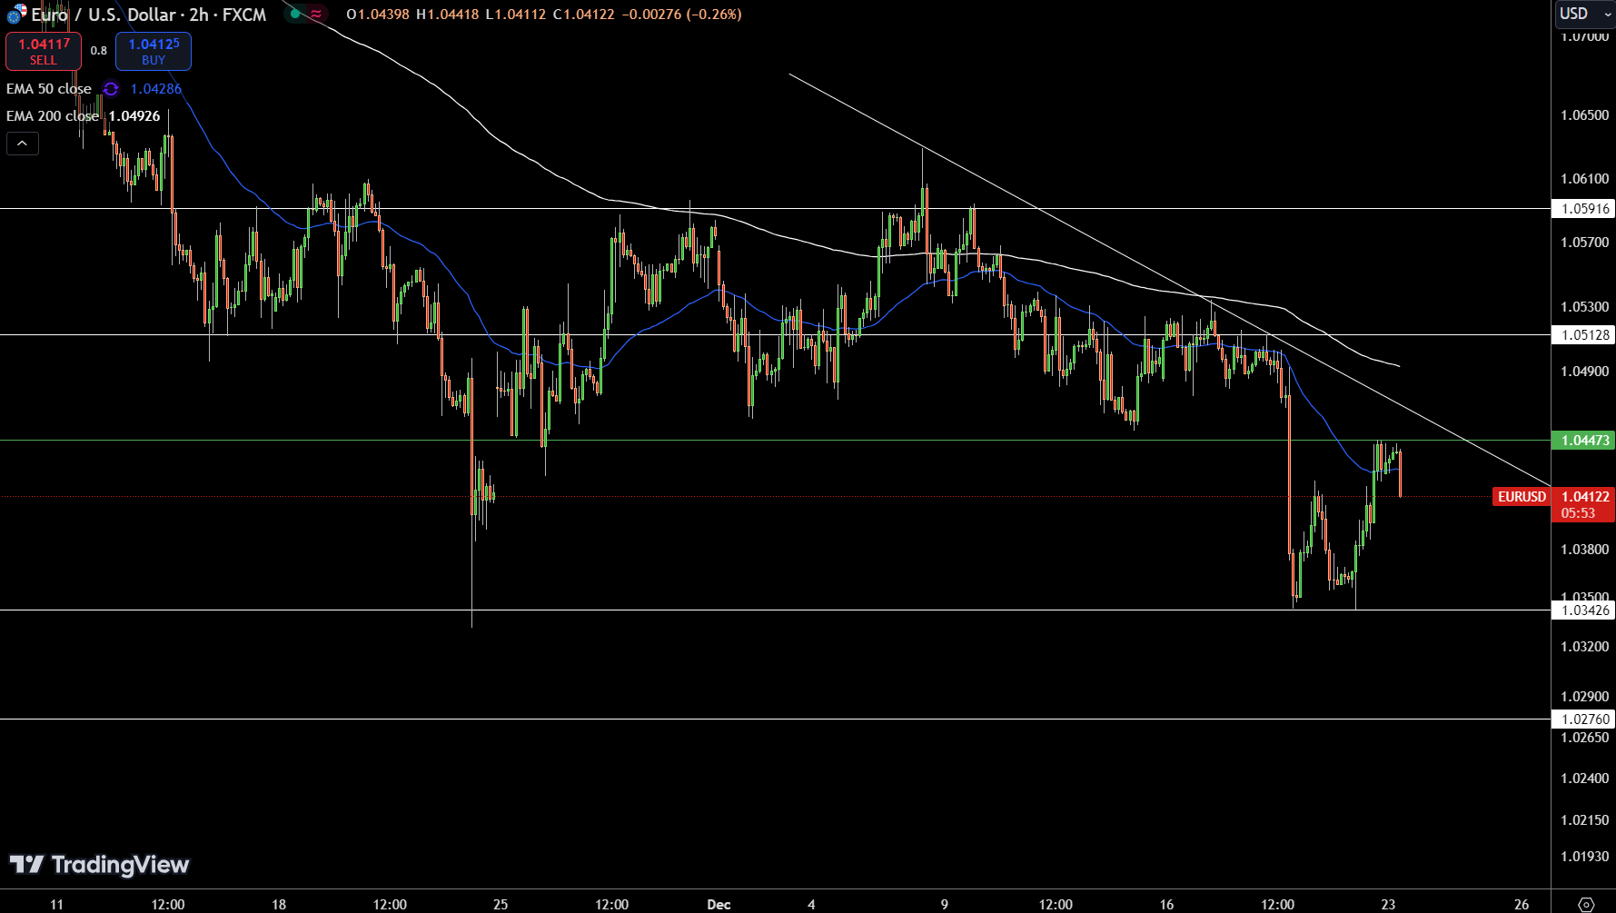Click the 11 date on time axis

57,905
